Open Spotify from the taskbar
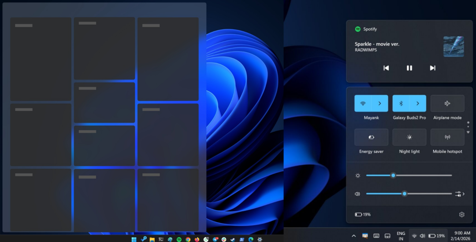 (179, 239)
